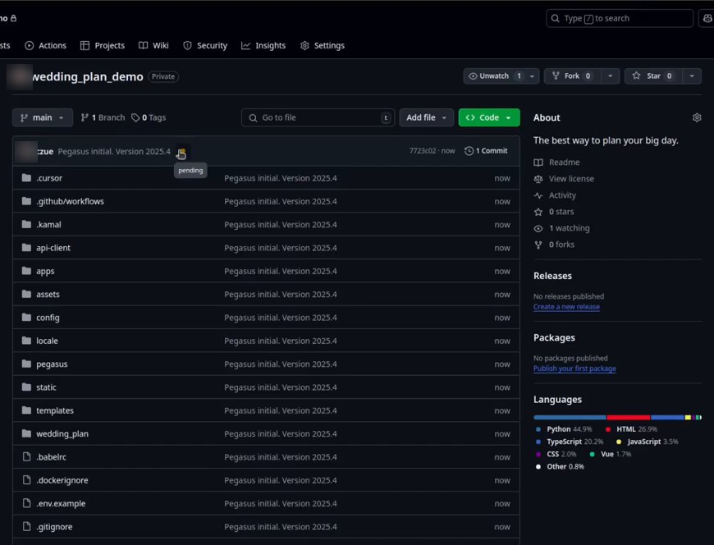This screenshot has width=714, height=545.
Task: Open the assets folder
Action: (x=48, y=294)
